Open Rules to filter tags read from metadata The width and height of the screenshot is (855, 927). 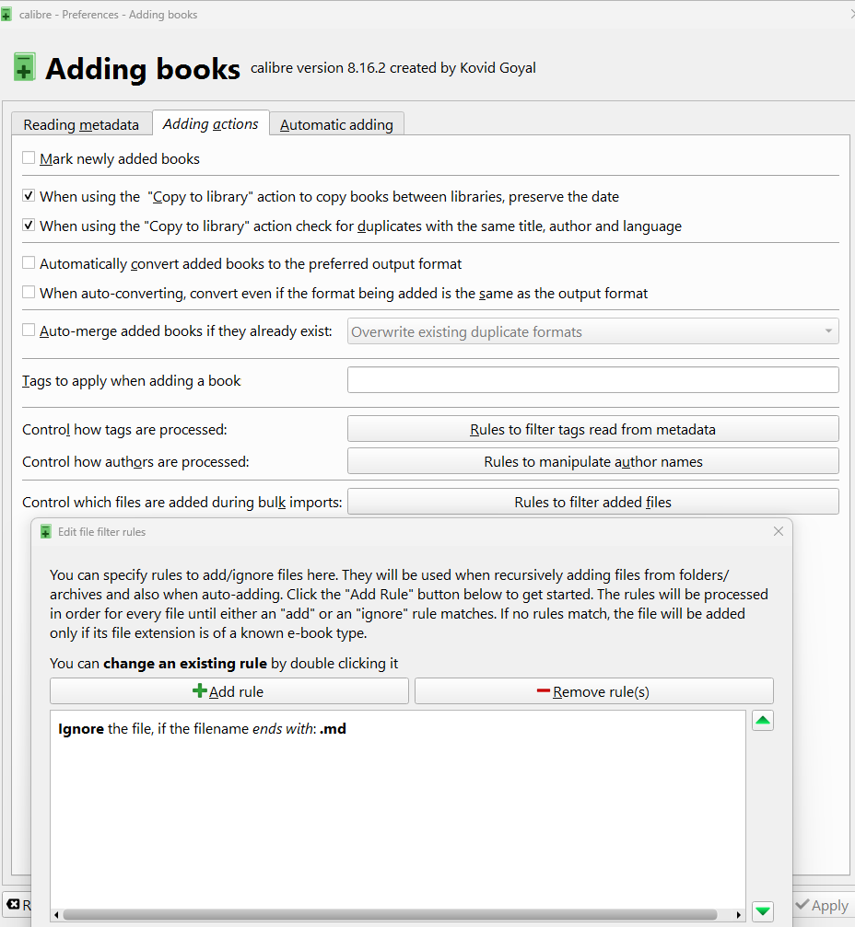coord(592,429)
